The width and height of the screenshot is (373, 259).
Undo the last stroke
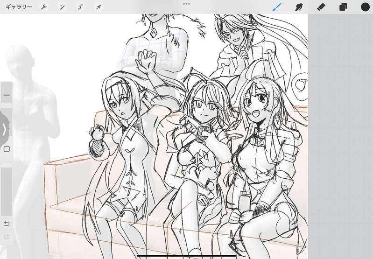[7, 224]
